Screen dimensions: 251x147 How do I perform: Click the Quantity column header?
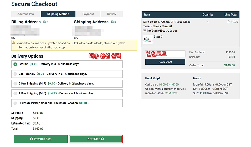(208, 14)
